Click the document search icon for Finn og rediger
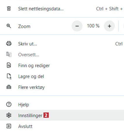 click(9, 65)
